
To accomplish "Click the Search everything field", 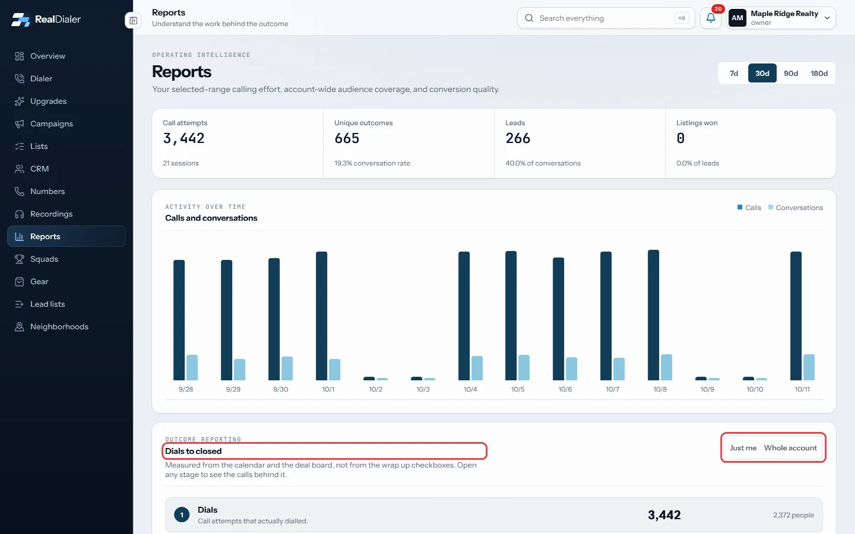I will (606, 18).
